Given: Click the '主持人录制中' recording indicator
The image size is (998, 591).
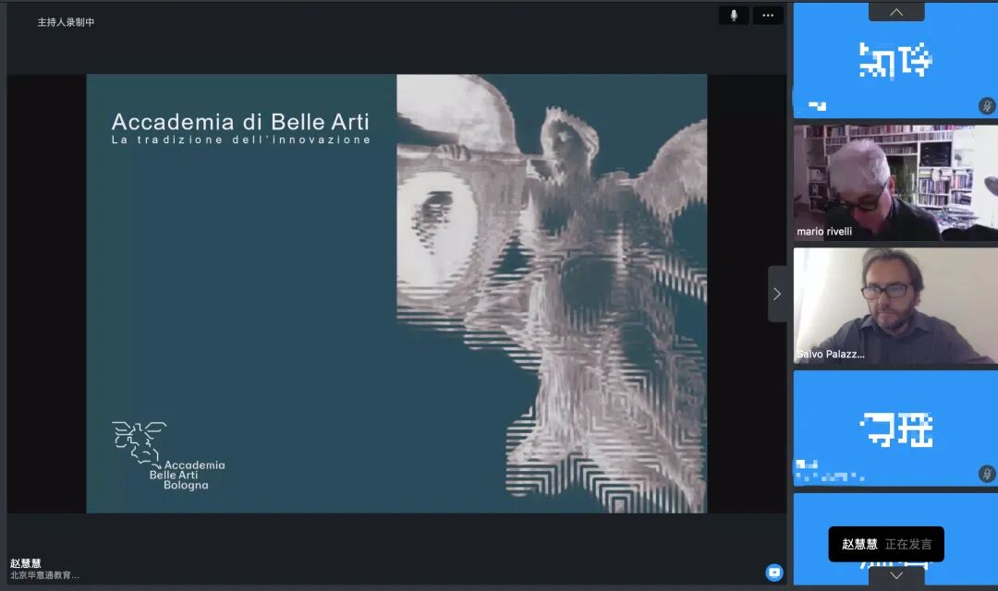Looking at the screenshot, I should pyautogui.click(x=66, y=22).
